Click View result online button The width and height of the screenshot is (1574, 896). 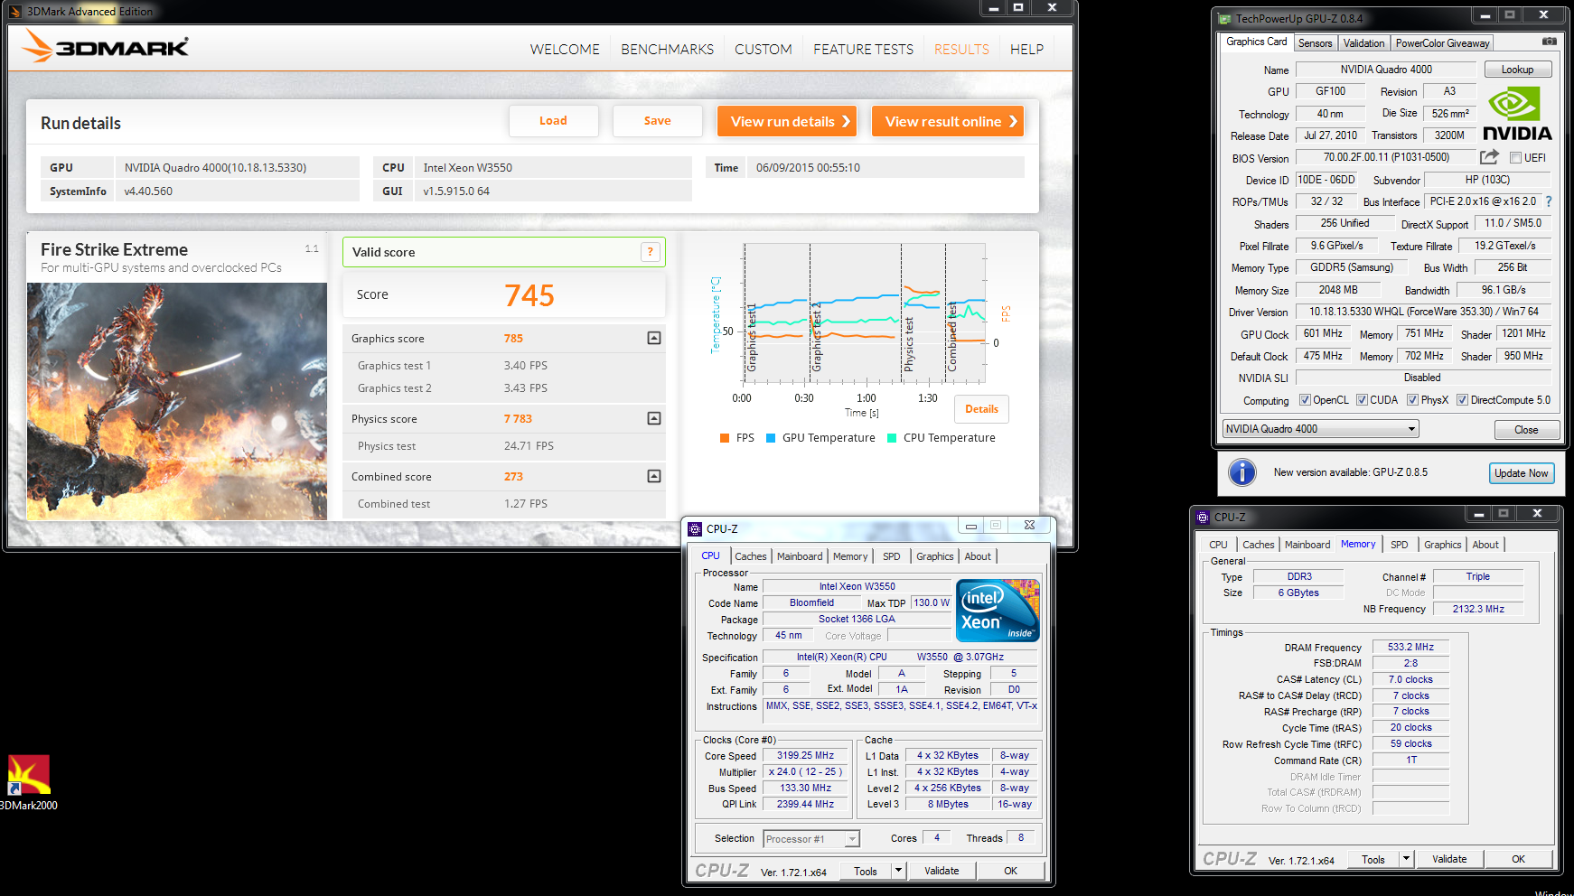[947, 121]
